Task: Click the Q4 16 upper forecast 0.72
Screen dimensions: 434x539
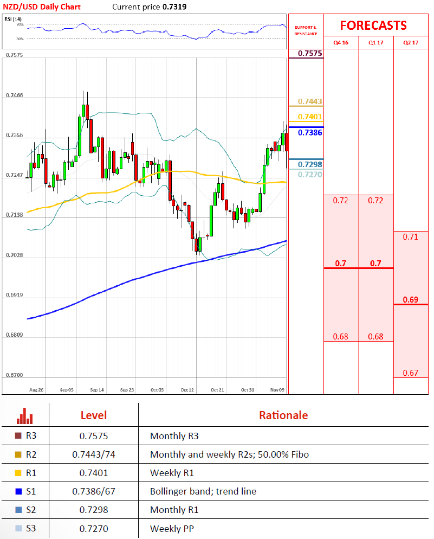Action: coord(341,201)
